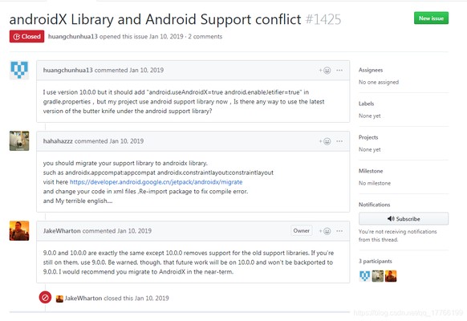Add reaction emoji to hahahazzz's comment
This screenshot has height=321, width=467.
(325, 141)
